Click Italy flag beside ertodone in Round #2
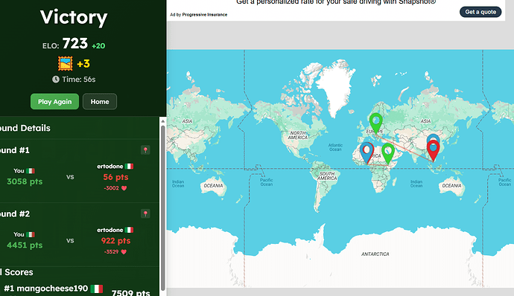Screen dimensions: 514x296 129,230
